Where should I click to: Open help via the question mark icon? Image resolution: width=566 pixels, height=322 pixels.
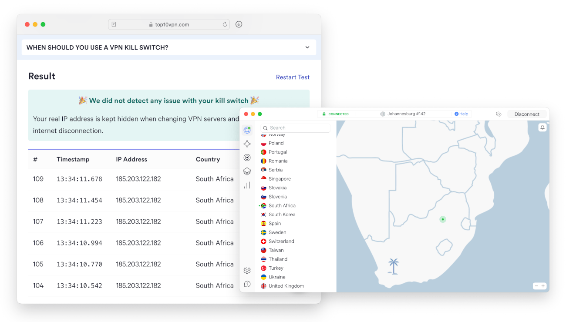[247, 284]
